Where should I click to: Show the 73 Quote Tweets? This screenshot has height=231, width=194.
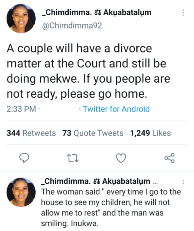point(93,133)
